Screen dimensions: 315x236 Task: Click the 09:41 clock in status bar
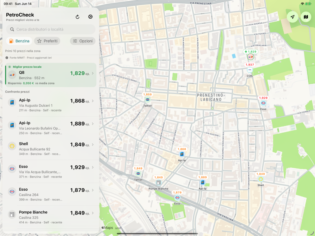[x=8, y=4]
